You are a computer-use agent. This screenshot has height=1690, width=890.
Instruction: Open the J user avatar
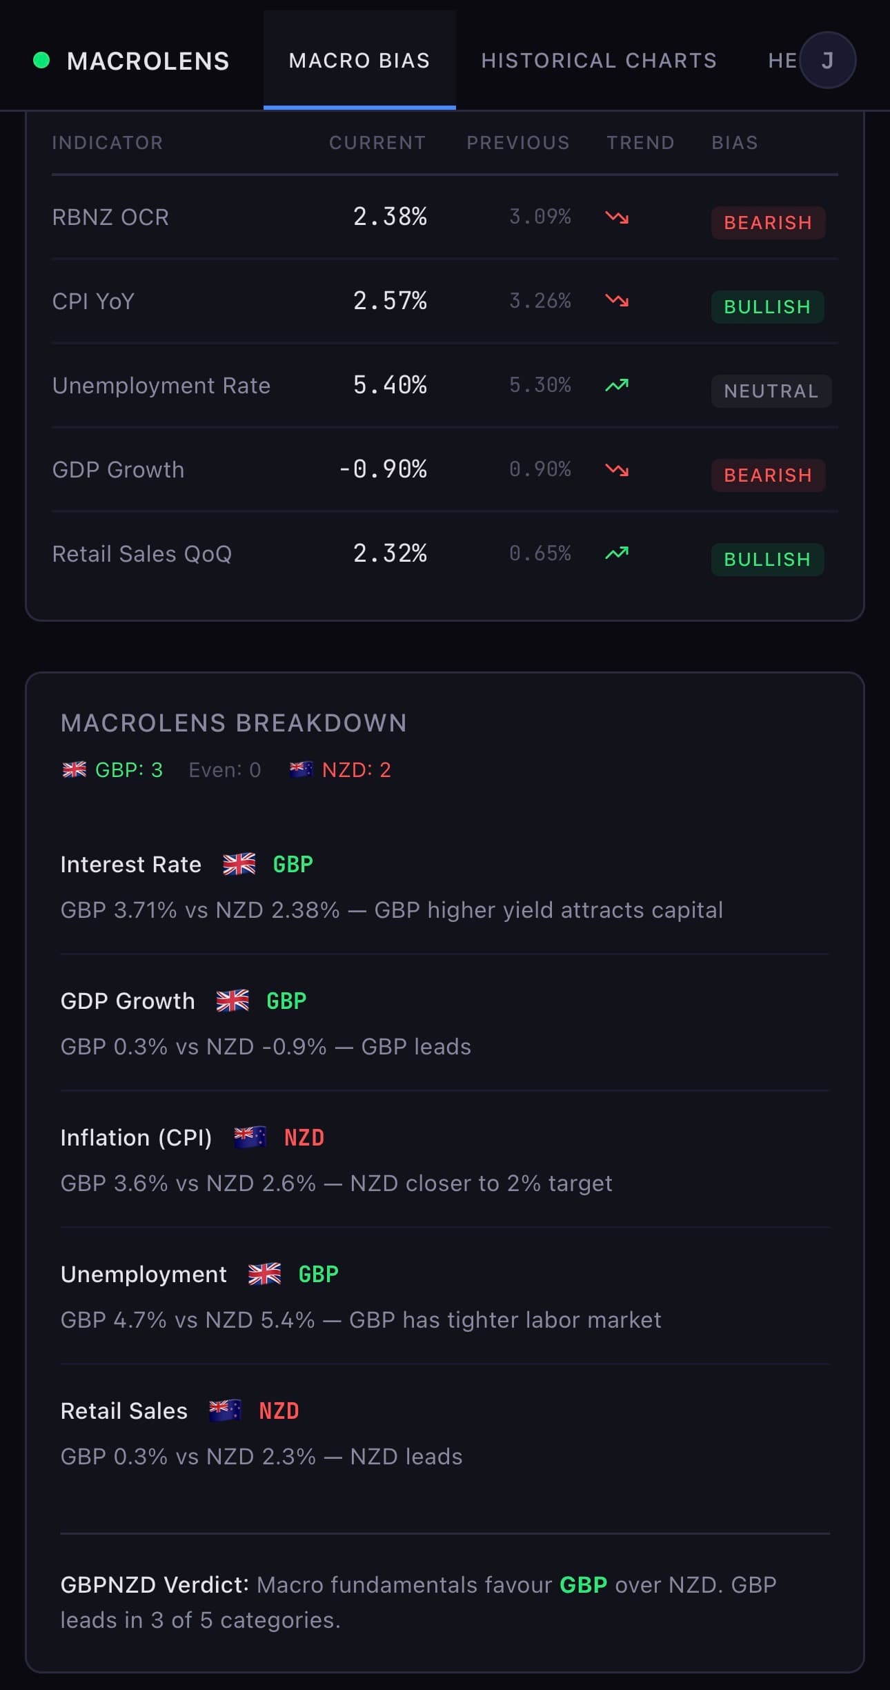pyautogui.click(x=827, y=61)
